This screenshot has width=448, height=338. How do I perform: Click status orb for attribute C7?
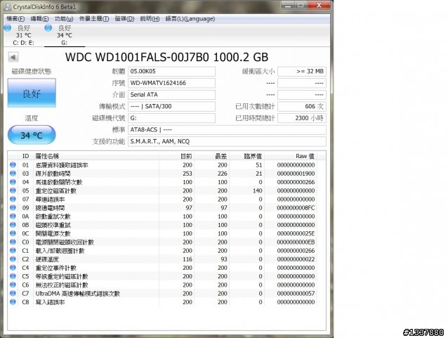click(13, 294)
